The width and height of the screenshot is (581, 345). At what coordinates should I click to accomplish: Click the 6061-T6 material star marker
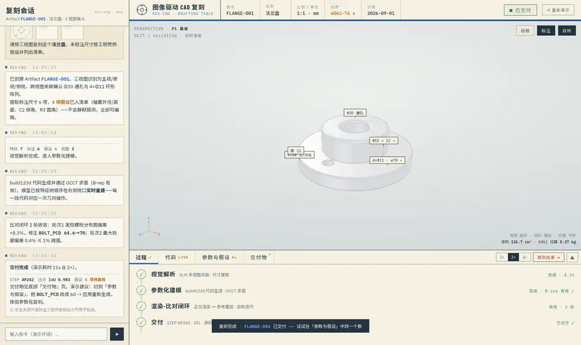coord(354,14)
